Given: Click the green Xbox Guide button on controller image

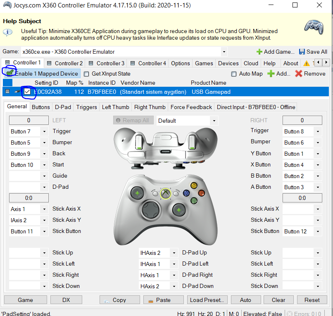Looking at the screenshot, I should tap(165, 193).
